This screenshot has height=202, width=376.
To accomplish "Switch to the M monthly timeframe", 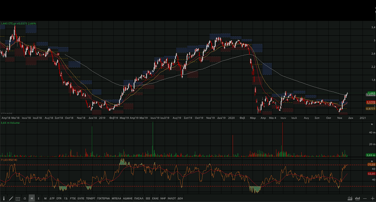I will (x=45, y=198).
